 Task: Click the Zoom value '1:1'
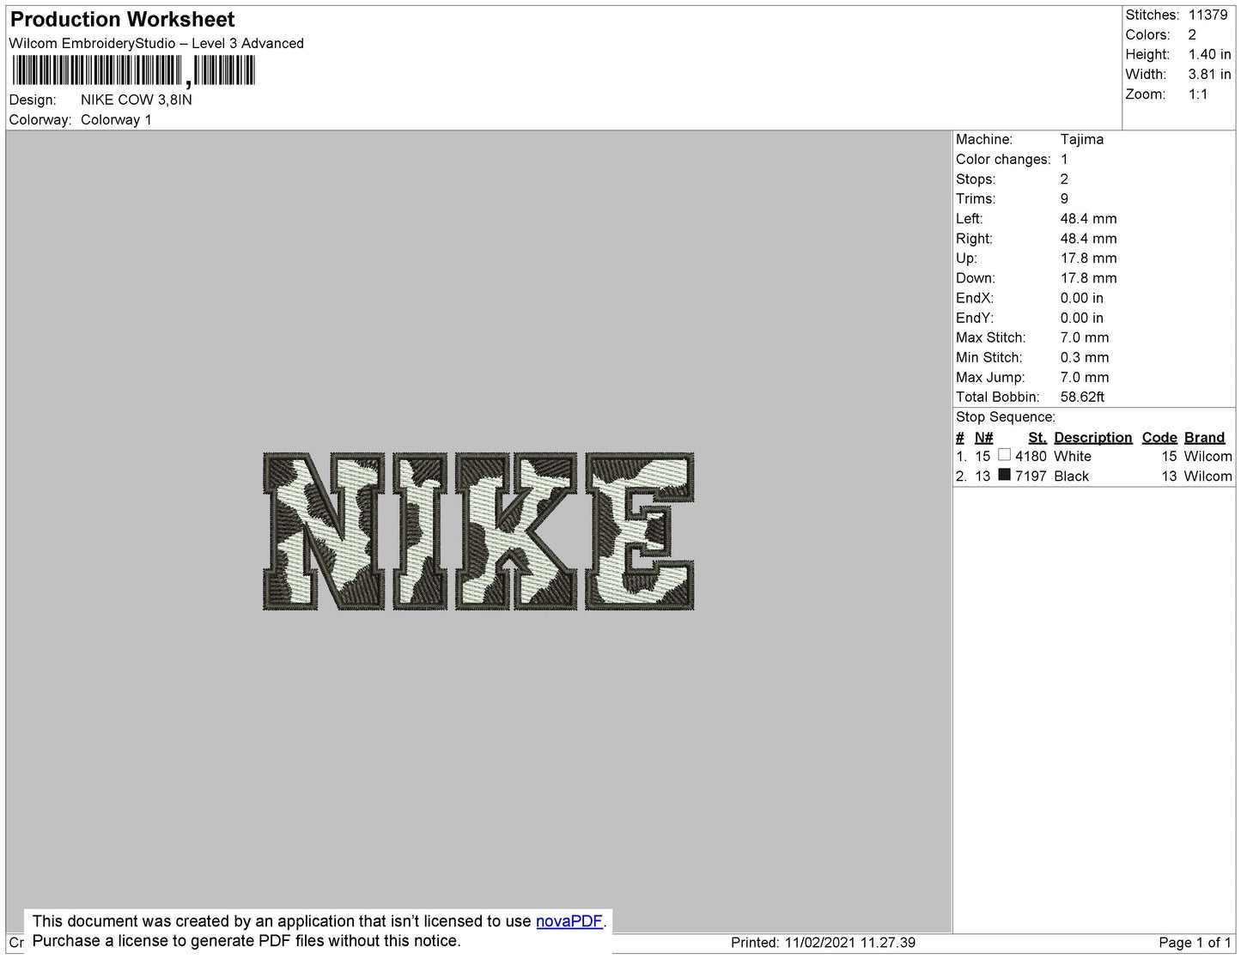(x=1198, y=94)
